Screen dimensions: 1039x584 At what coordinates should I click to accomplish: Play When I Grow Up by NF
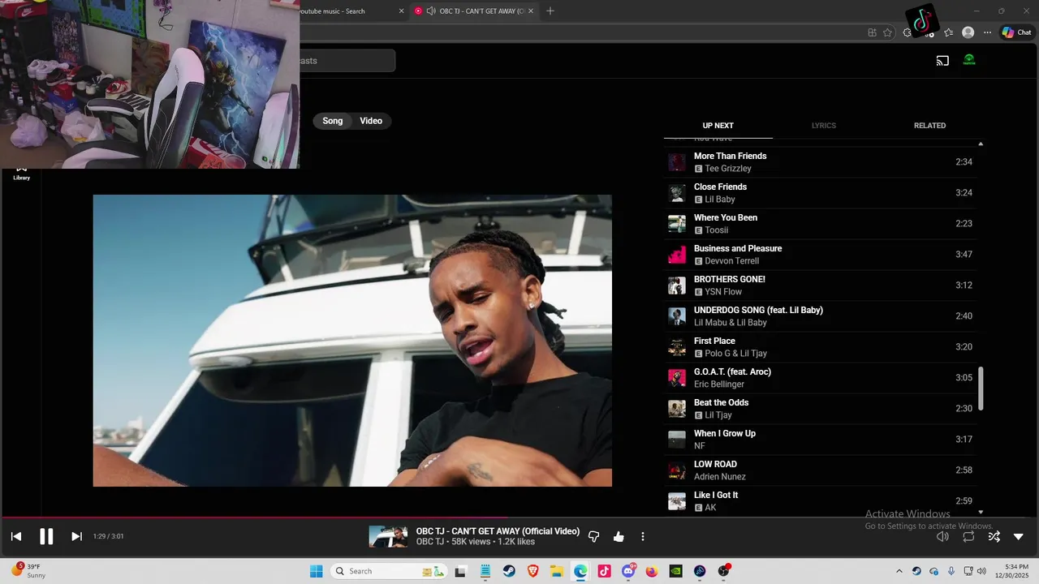(x=820, y=440)
